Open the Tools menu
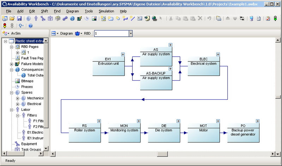282x166 pixels. point(89,11)
